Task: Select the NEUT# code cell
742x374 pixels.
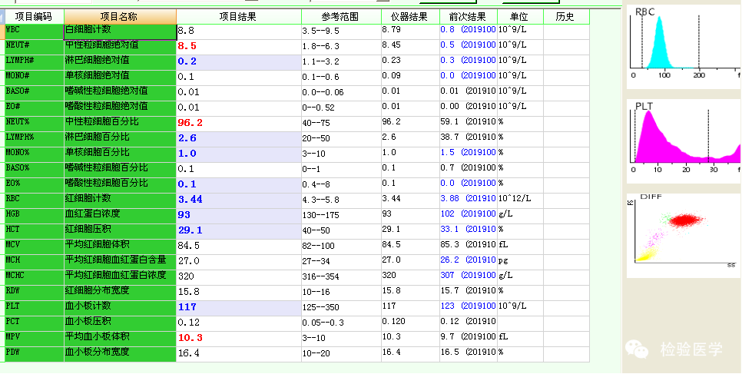Action: coord(34,48)
